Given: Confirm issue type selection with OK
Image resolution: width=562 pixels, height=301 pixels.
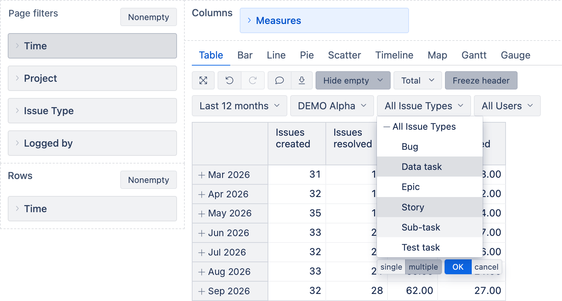Looking at the screenshot, I should click(458, 267).
